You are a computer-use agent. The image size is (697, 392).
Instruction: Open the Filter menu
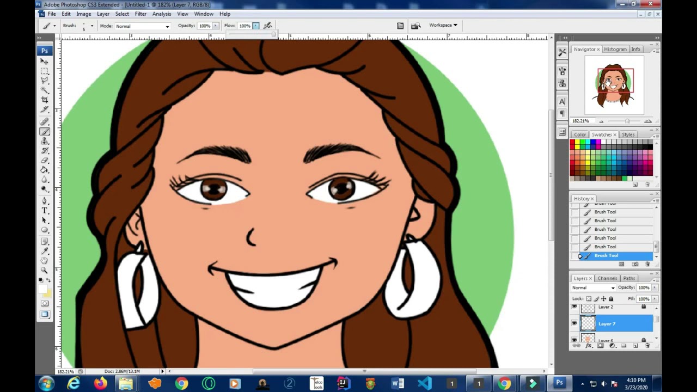point(140,14)
